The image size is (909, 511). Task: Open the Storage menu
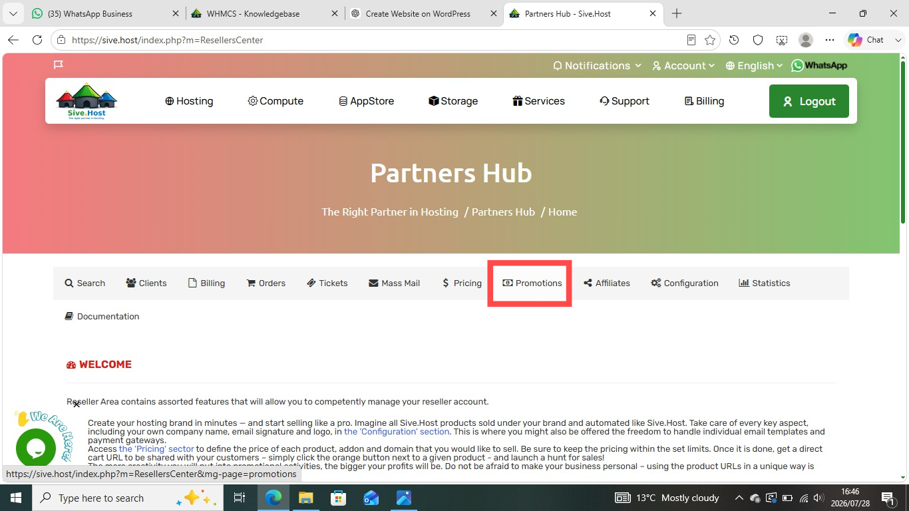[453, 101]
